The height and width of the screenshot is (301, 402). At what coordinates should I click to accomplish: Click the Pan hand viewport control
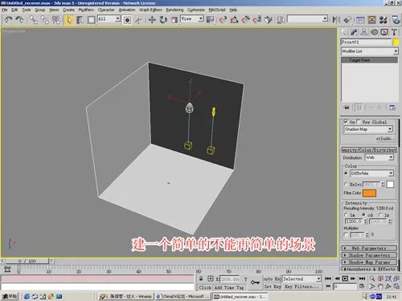pyautogui.click(x=380, y=287)
